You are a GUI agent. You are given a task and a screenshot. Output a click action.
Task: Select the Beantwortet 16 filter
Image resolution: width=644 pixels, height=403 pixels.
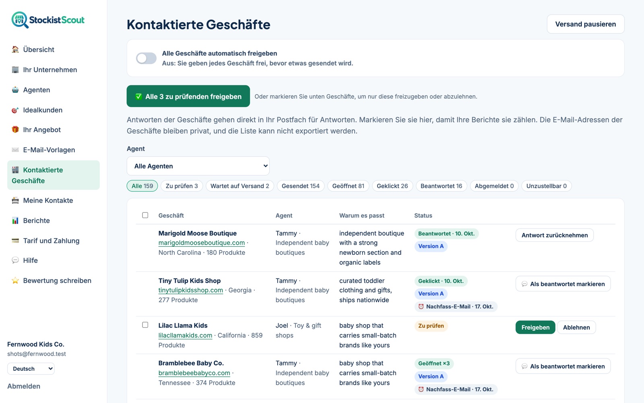442,186
